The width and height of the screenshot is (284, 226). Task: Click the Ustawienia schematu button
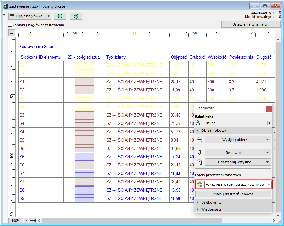[x=251, y=24]
